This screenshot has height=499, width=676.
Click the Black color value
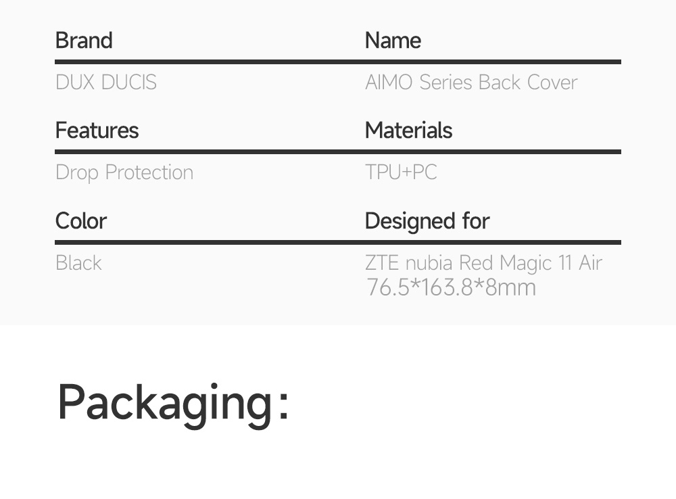(x=78, y=262)
